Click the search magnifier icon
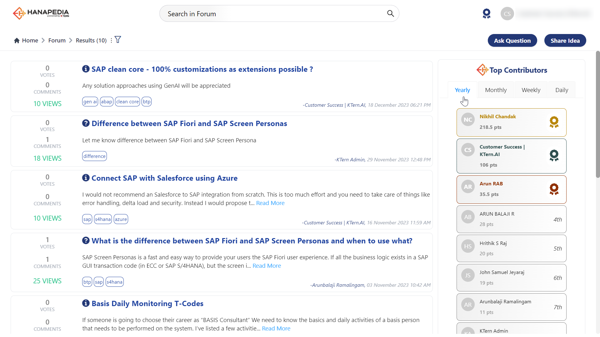Viewport: 600px width, 337px height. pyautogui.click(x=390, y=13)
